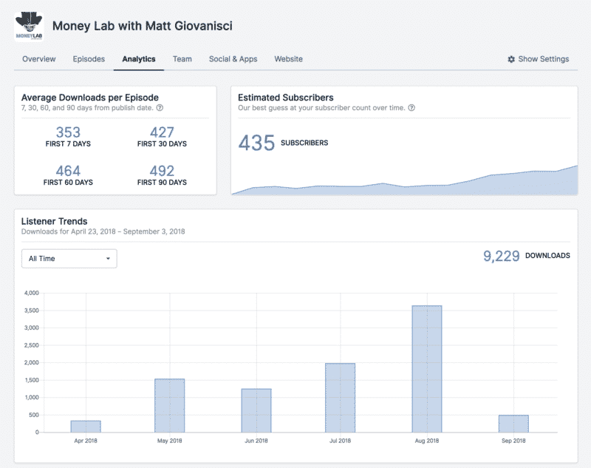Click the Estimated Subscribers area chart
This screenshot has width=591, height=468.
coord(404,180)
